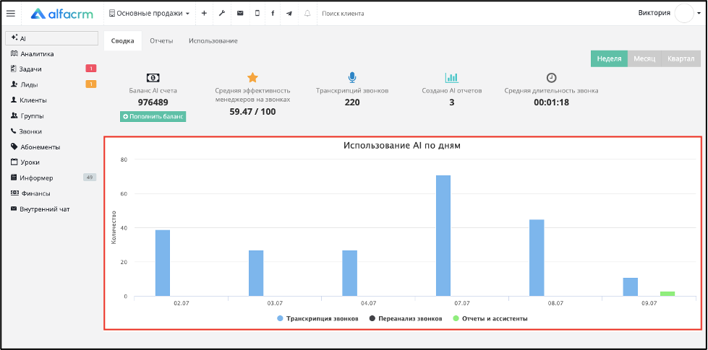Click the tallest blue bar for 07.07

coord(443,235)
